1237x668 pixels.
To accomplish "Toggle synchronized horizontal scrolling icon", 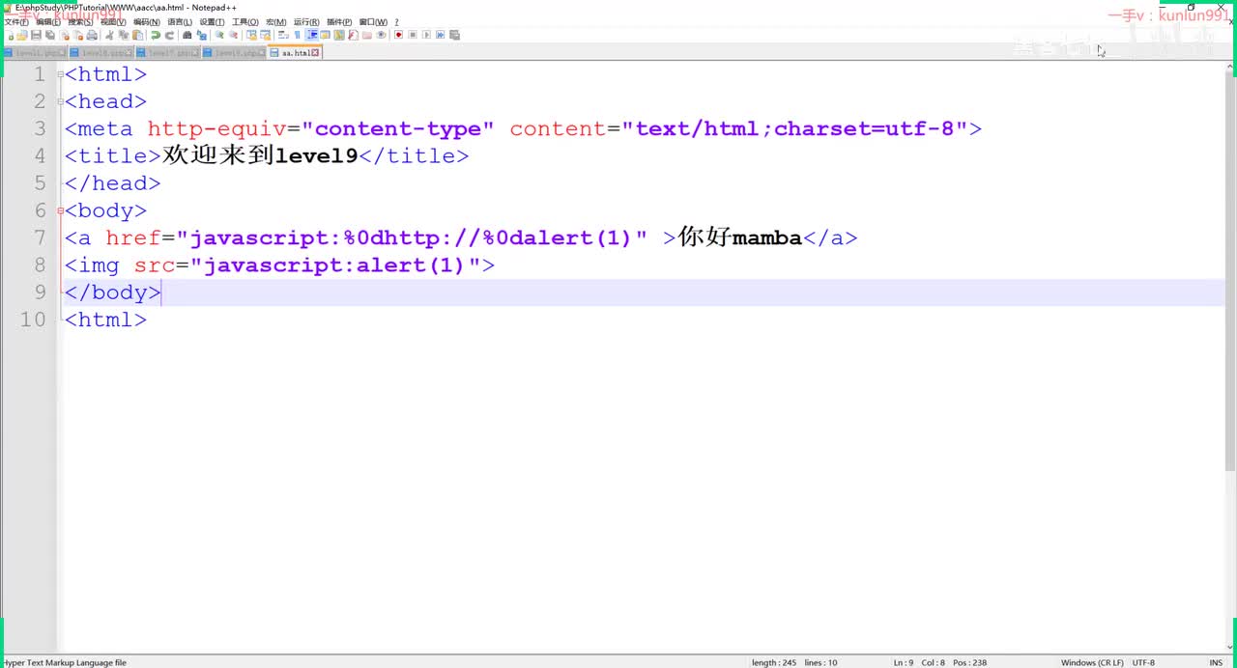I will point(266,35).
